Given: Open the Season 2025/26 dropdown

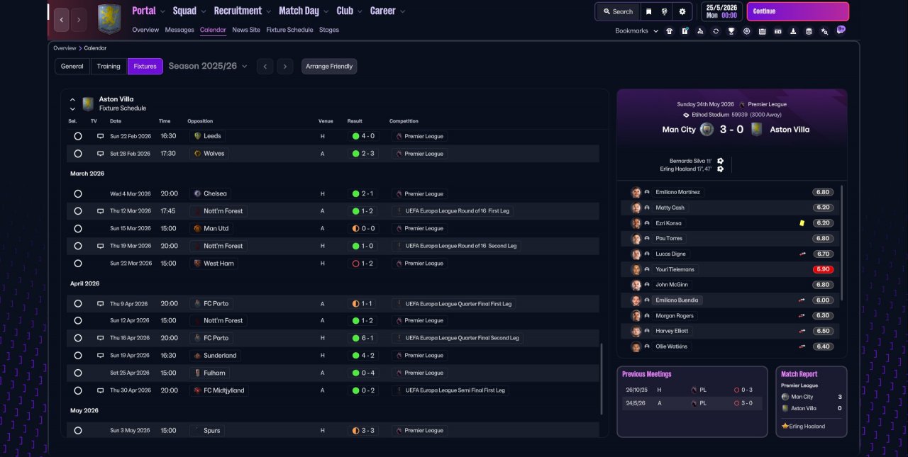Looking at the screenshot, I should point(208,66).
